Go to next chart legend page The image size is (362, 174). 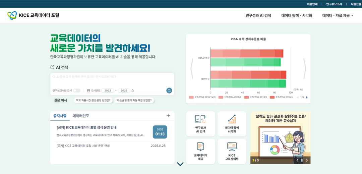pyautogui.click(x=306, y=97)
